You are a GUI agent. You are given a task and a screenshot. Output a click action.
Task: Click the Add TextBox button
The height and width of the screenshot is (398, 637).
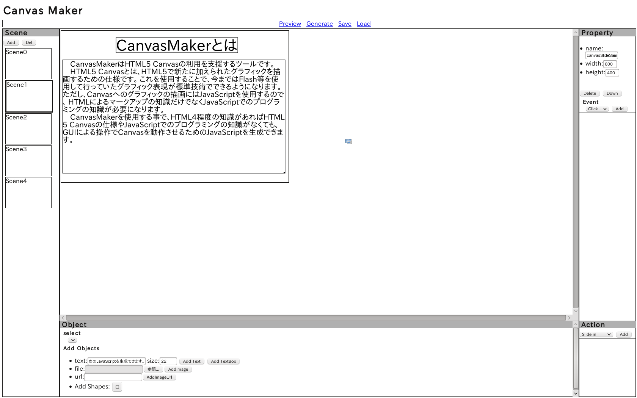(x=223, y=361)
